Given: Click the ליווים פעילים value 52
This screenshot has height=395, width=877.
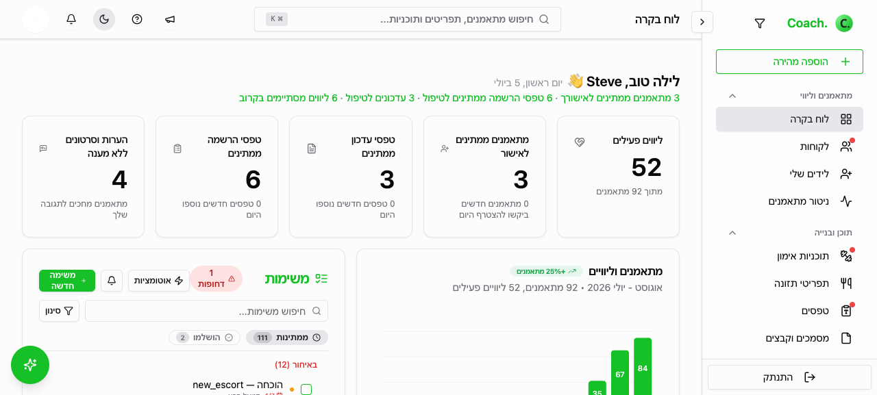Looking at the screenshot, I should click(647, 167).
